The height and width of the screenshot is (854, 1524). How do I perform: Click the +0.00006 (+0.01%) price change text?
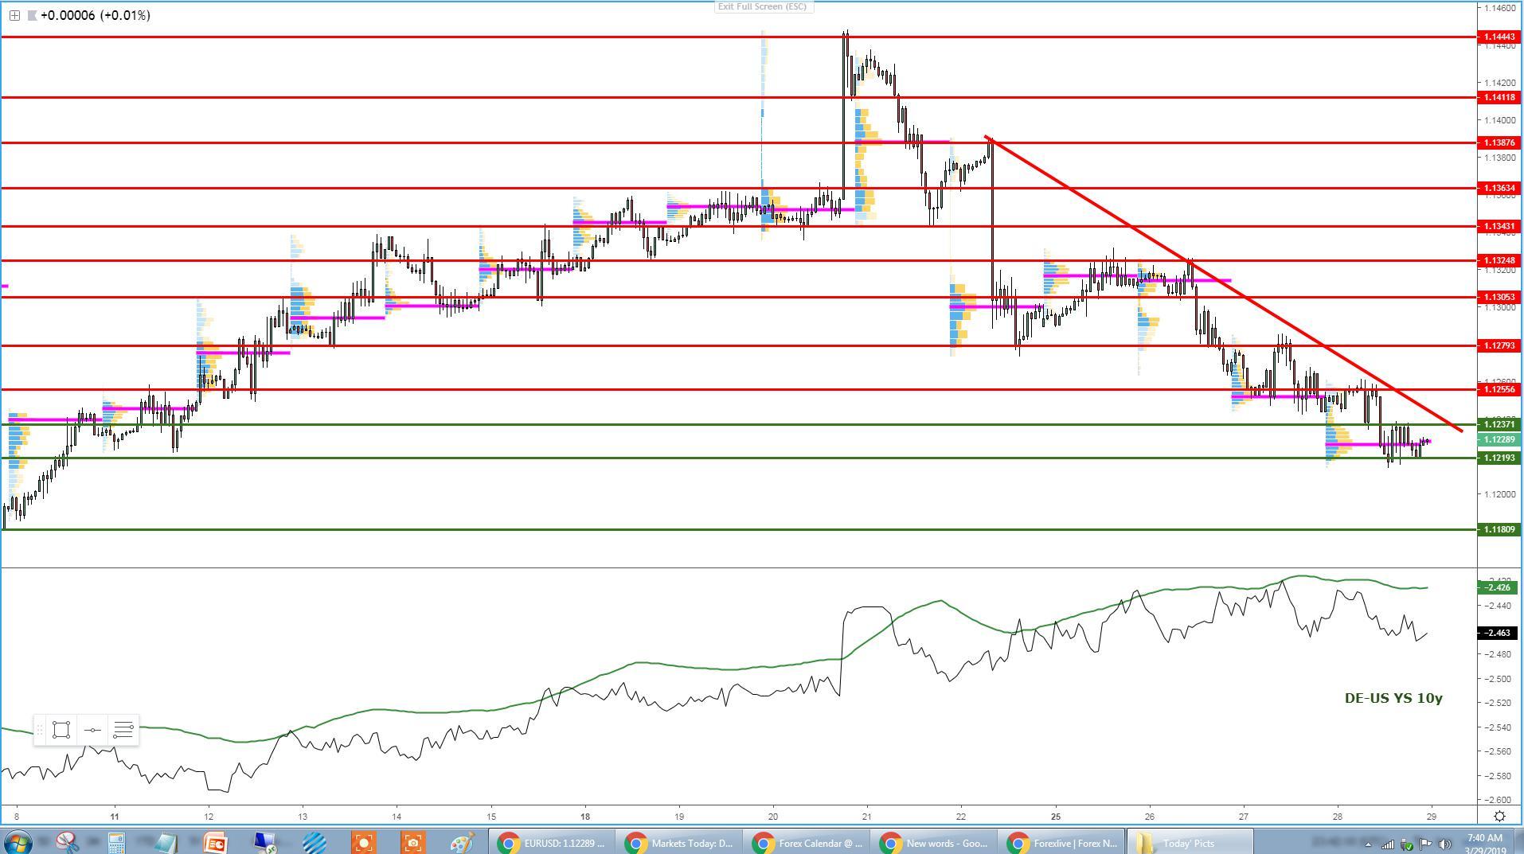(95, 15)
